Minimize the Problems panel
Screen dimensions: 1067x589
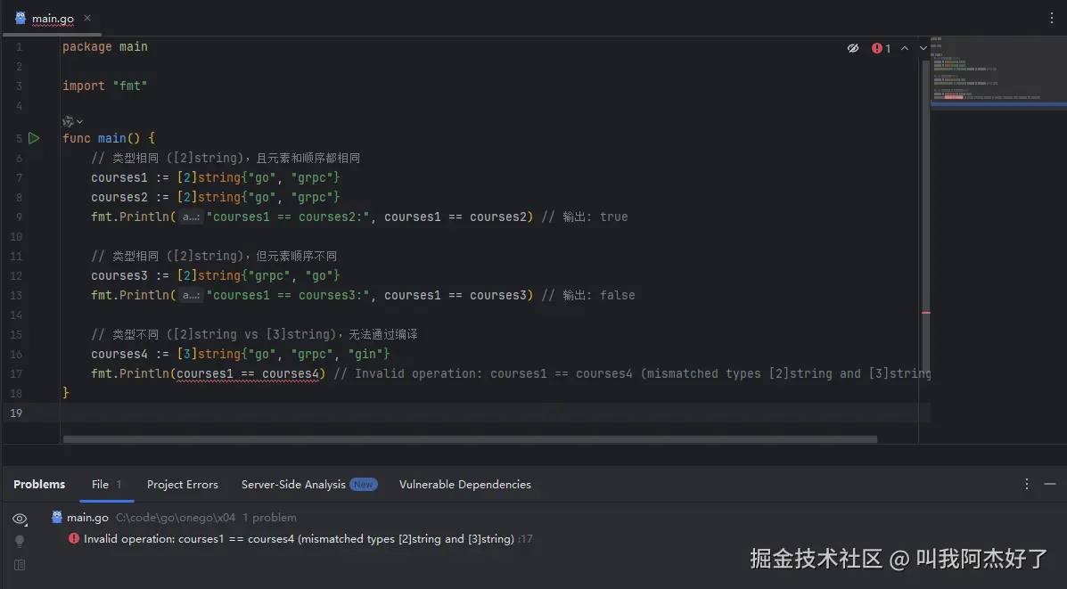click(1050, 484)
